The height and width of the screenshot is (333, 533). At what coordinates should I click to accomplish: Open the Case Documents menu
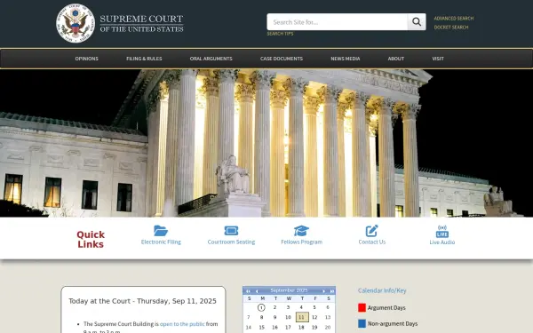(x=282, y=59)
